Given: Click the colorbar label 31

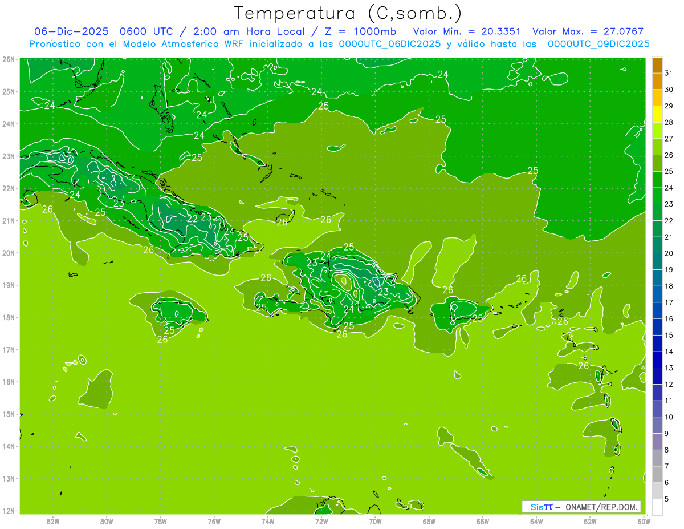Looking at the screenshot, I should 669,73.
